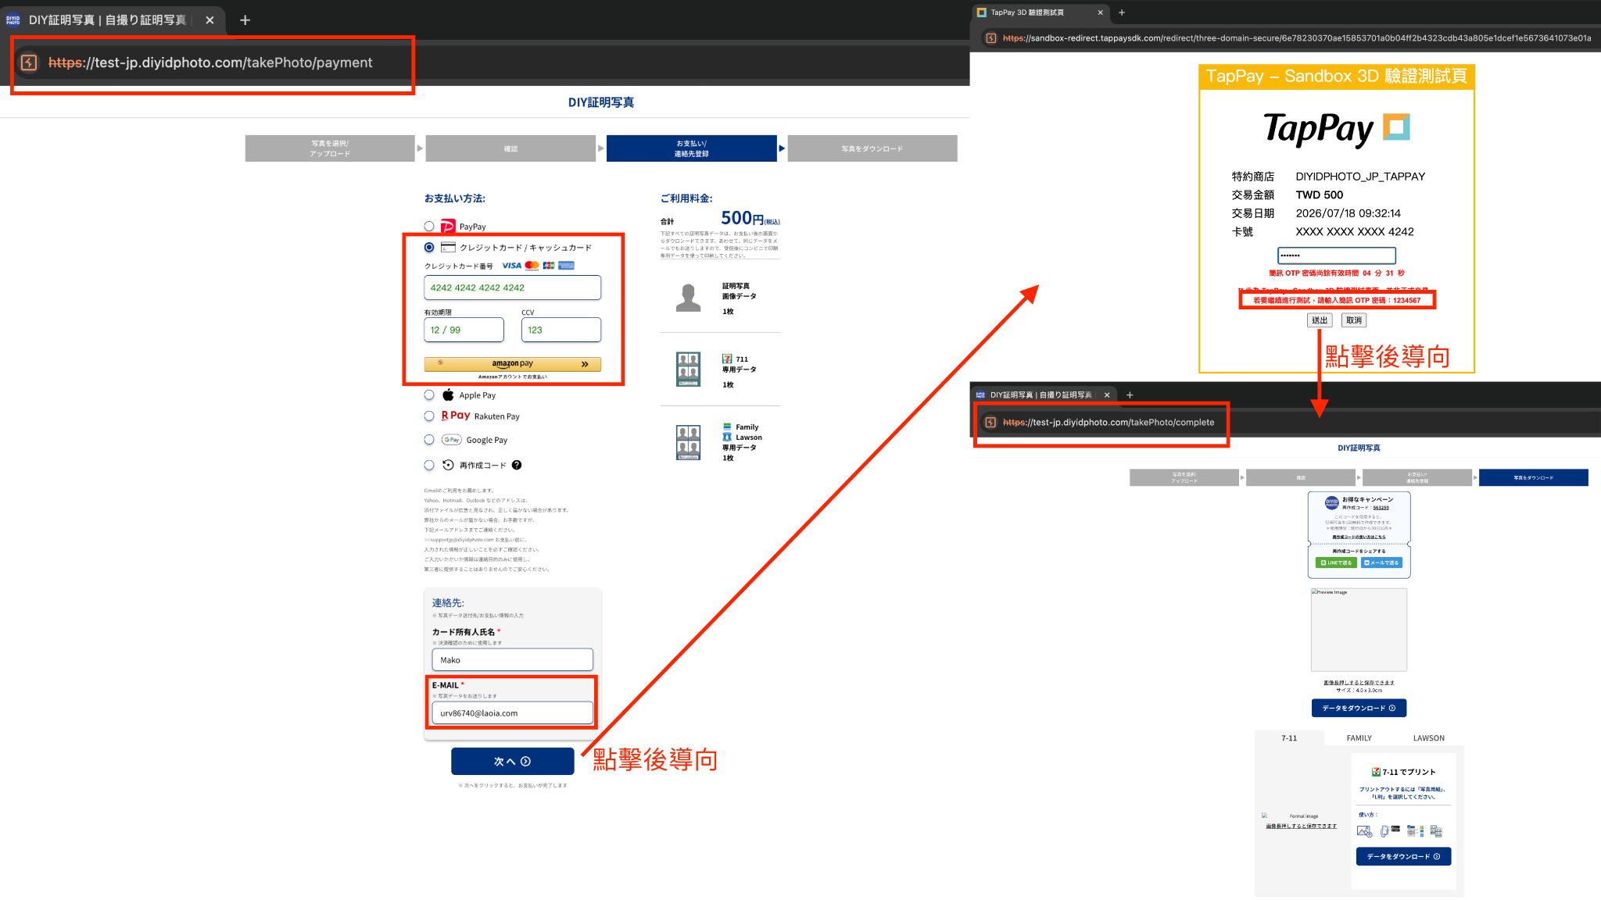The height and width of the screenshot is (900, 1601).
Task: Choose the Apple Pay radio option
Action: 429,395
